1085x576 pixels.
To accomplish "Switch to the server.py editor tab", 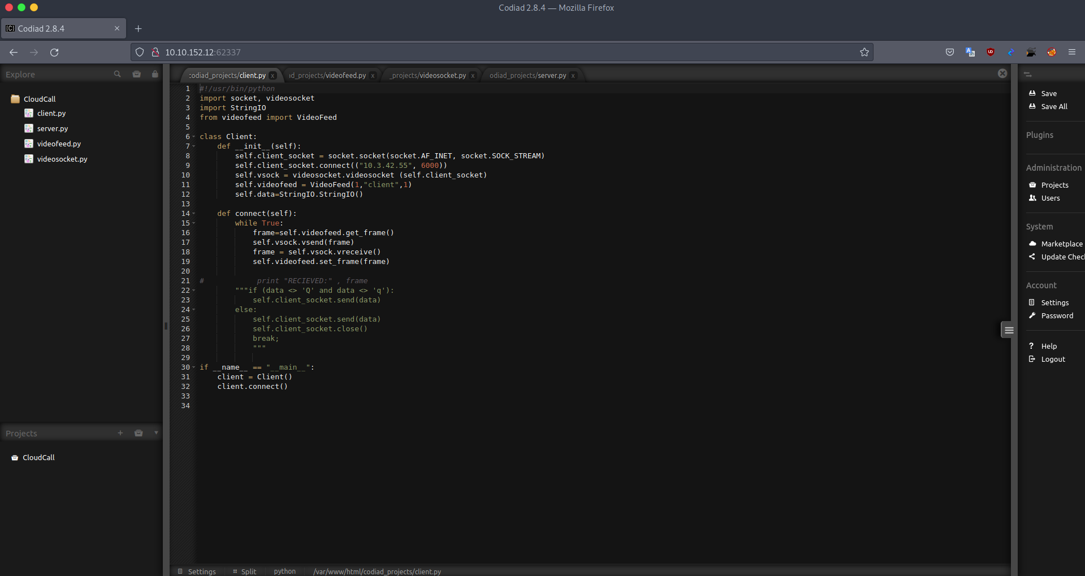I will click(528, 75).
